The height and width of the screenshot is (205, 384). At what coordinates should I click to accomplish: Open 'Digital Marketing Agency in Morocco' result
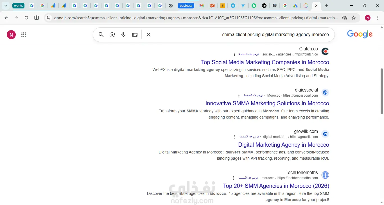pos(284,145)
